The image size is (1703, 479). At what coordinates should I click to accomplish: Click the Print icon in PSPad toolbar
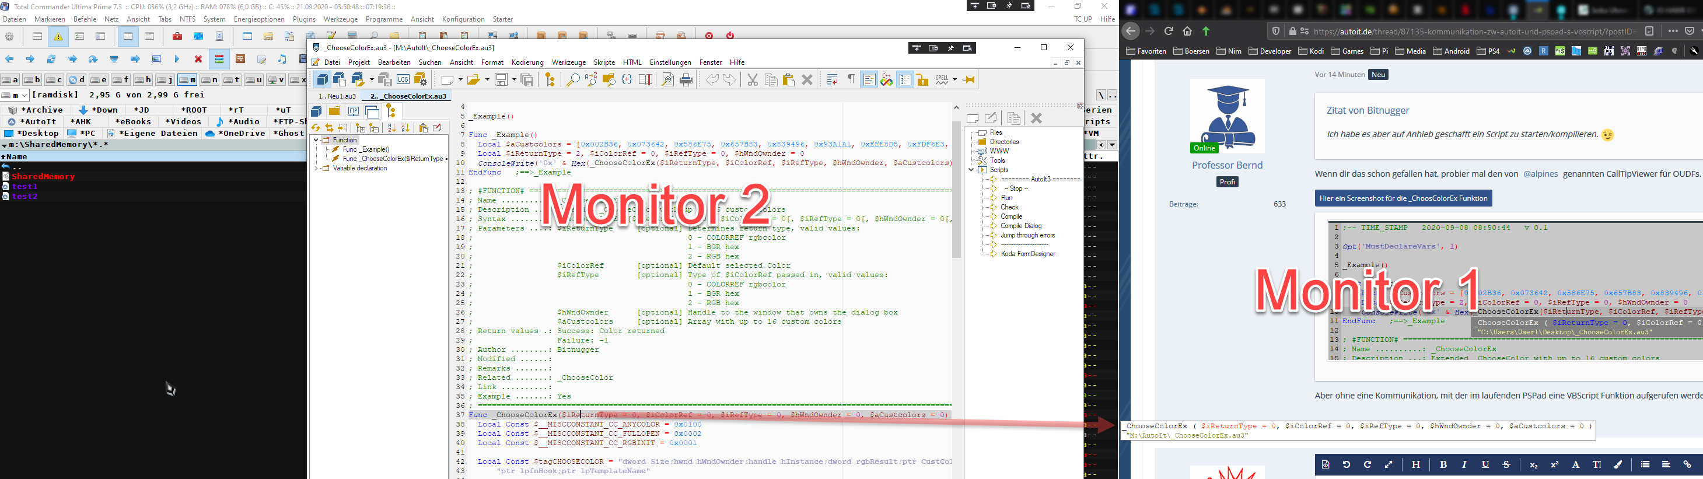pos(686,80)
